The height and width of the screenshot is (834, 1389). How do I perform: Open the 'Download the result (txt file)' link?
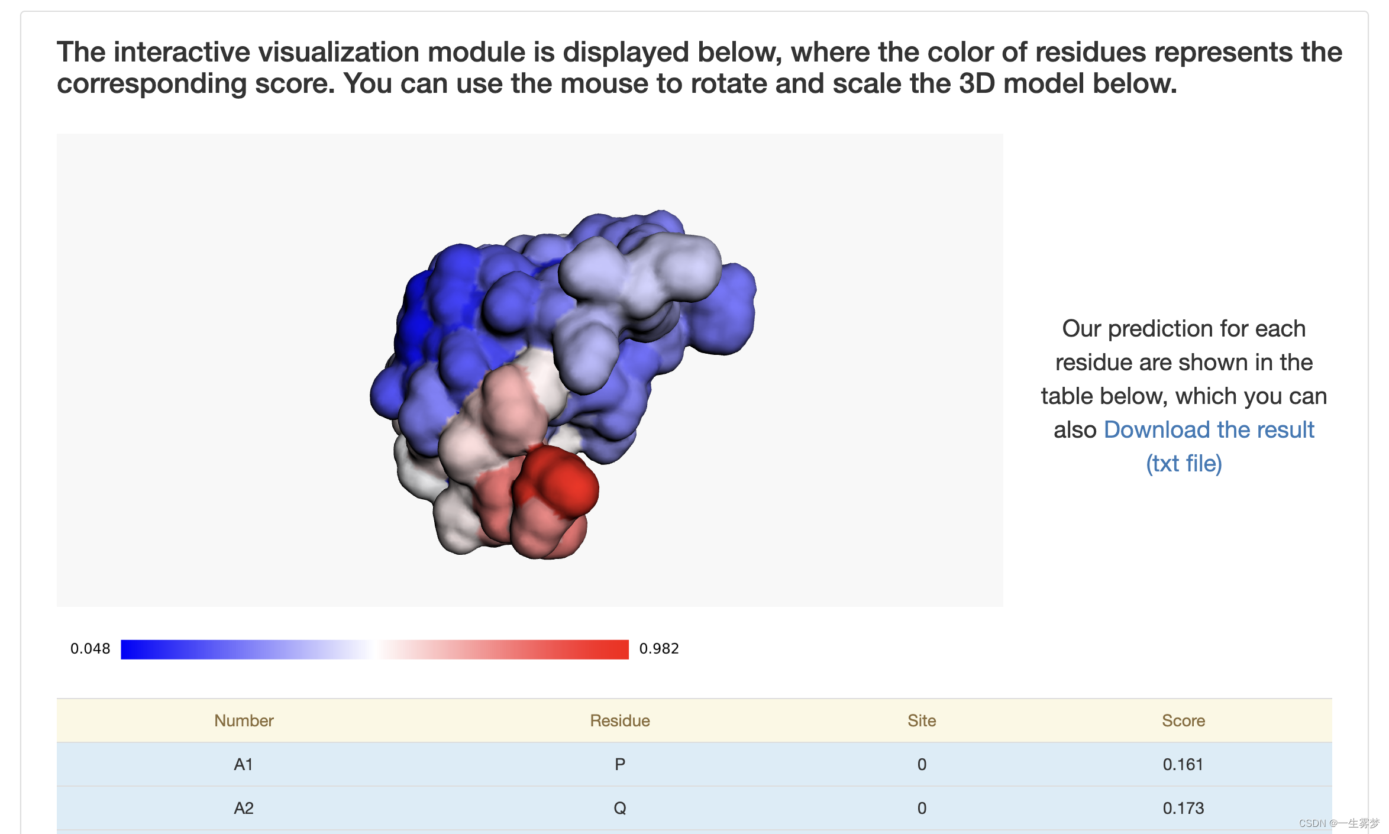(1209, 447)
